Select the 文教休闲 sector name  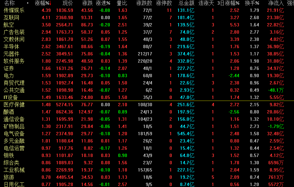coord(14,39)
